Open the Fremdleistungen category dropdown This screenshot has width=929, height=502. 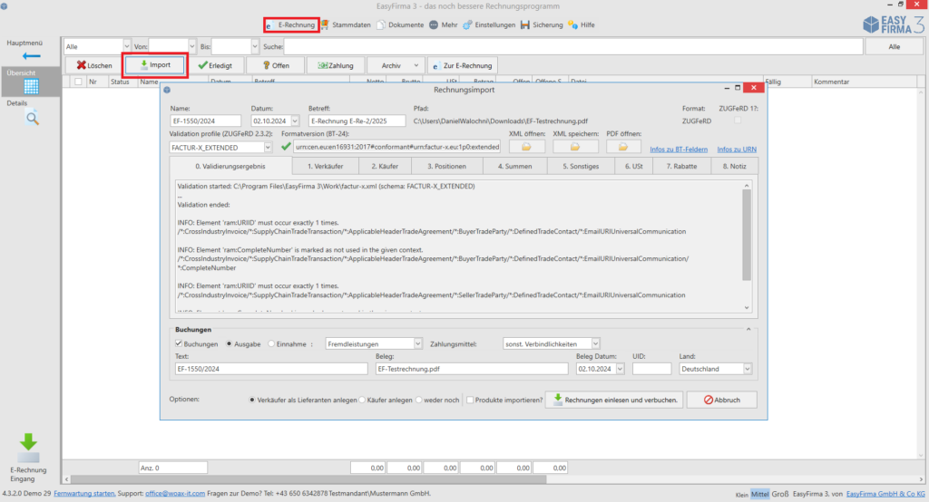[417, 344]
